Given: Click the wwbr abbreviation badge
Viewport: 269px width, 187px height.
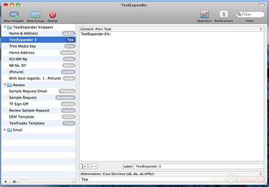Looking at the screenshot, I should [x=69, y=78].
